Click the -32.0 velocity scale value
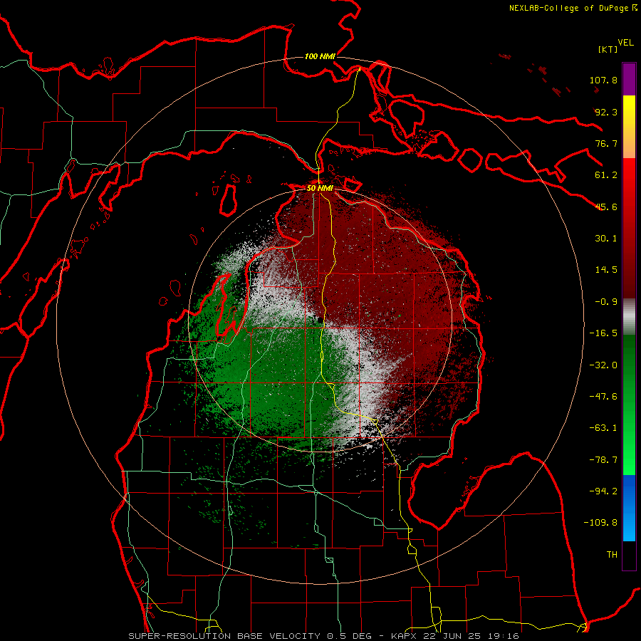Image resolution: width=641 pixels, height=641 pixels. [603, 365]
